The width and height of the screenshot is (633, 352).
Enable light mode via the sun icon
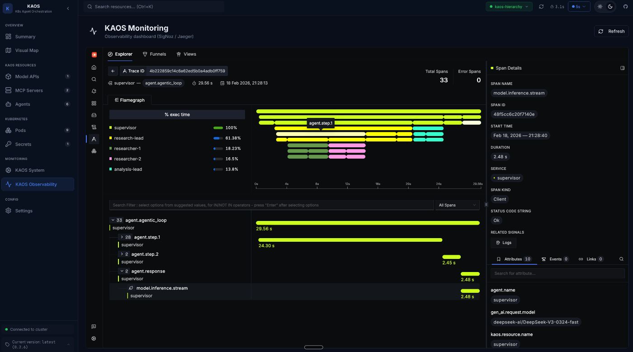point(600,6)
